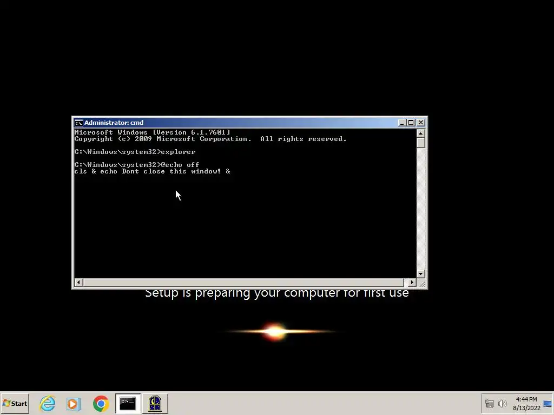Maximize the Administrator: cmd window
Screen dimensions: 554x415
pos(411,123)
